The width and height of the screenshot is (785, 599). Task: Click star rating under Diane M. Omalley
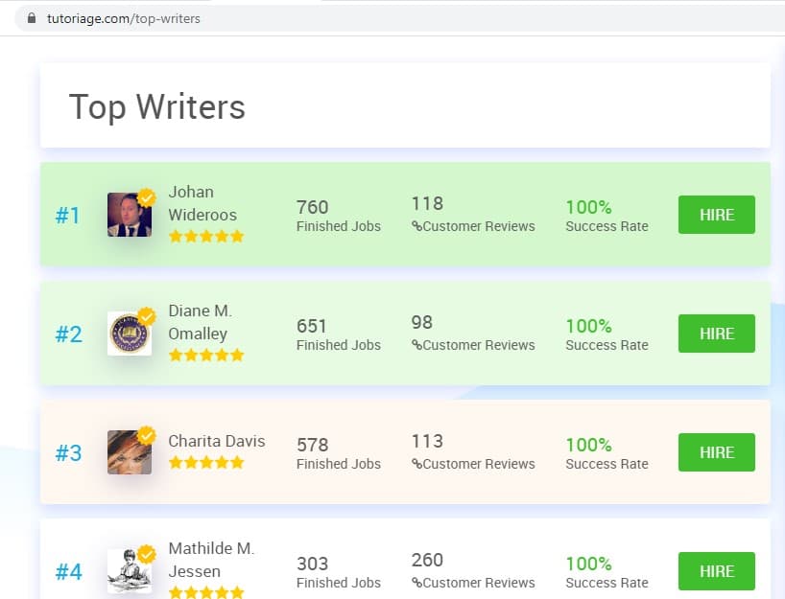coord(206,355)
